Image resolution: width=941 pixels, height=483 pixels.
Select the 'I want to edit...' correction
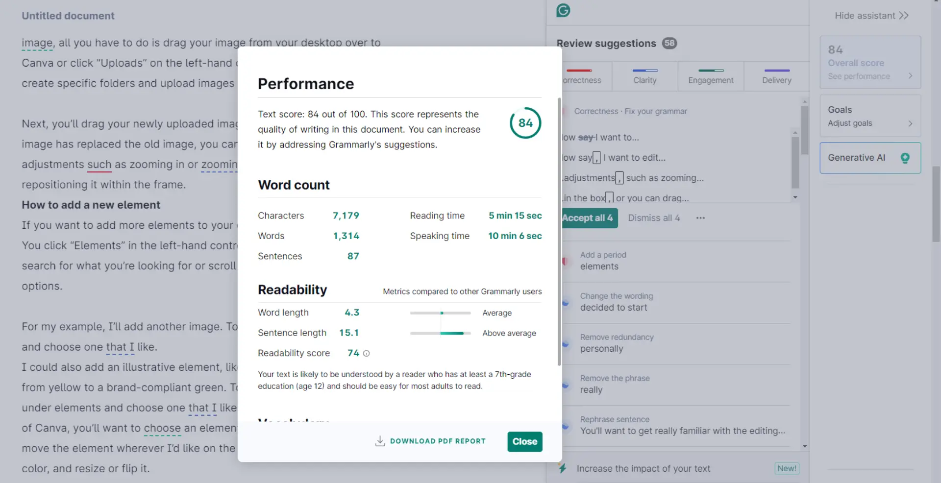614,158
